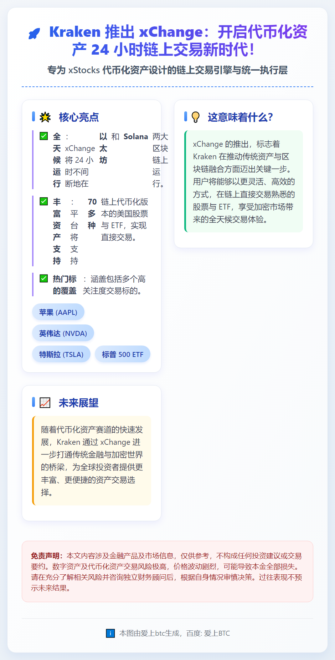This screenshot has height=660, width=335.
Task: Click the green check beside 丰富资产支持
Action: [43, 201]
